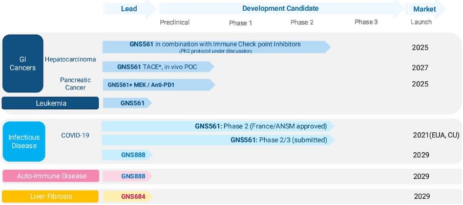
Task: Select GNS561 Phase 2 France/ANSM approved bar
Action: point(218,126)
